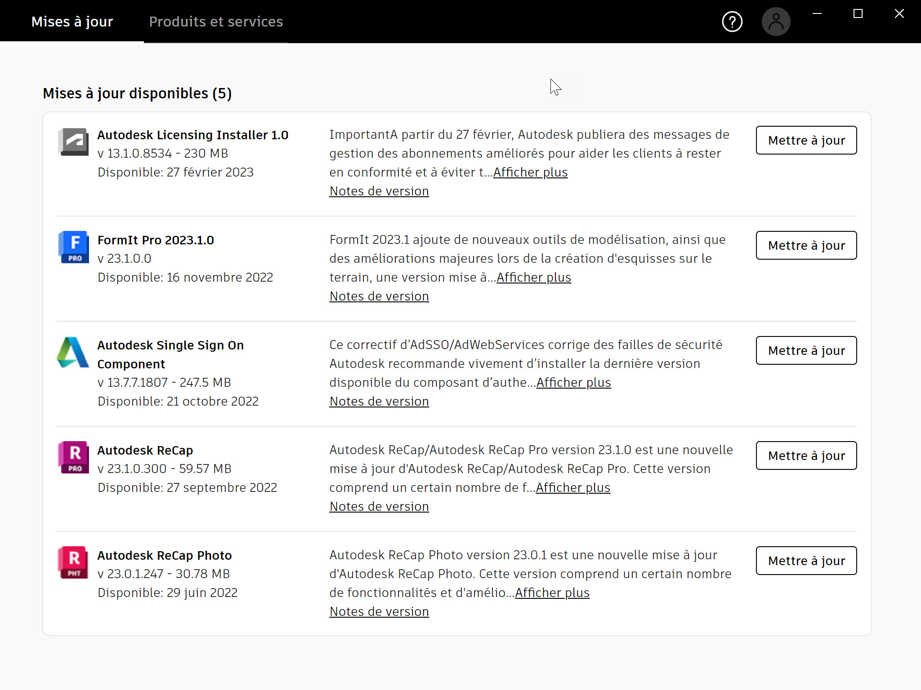Click the Autodesk Licensing Installer icon
The height and width of the screenshot is (690, 921).
(x=73, y=142)
